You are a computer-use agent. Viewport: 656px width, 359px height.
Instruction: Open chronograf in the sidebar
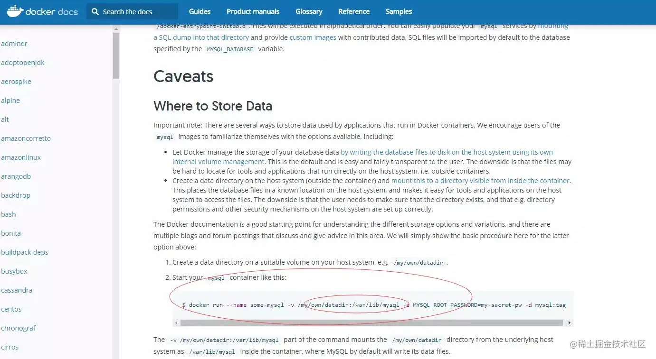click(x=19, y=328)
